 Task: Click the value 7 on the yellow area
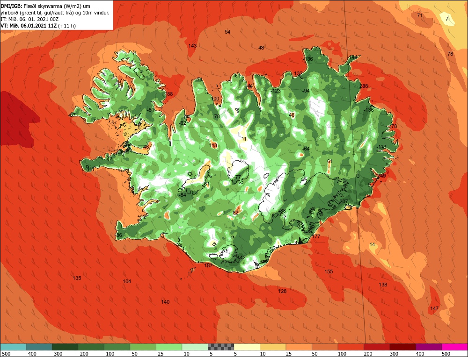pyautogui.click(x=447, y=19)
